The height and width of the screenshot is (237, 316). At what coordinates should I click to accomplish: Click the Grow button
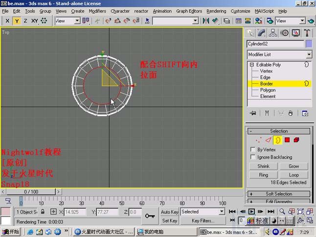[x=294, y=166]
